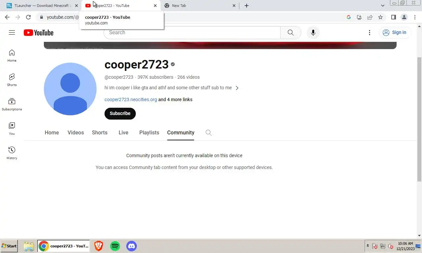Image resolution: width=422 pixels, height=253 pixels.
Task: Close the TLauncher tab
Action: [76, 6]
